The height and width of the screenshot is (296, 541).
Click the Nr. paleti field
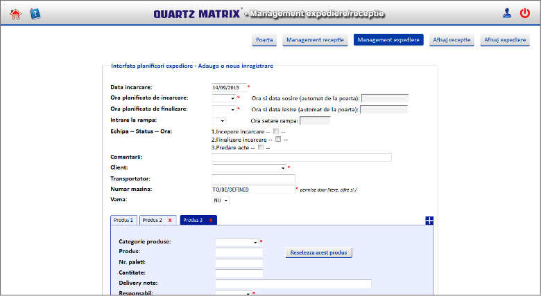tap(239, 263)
